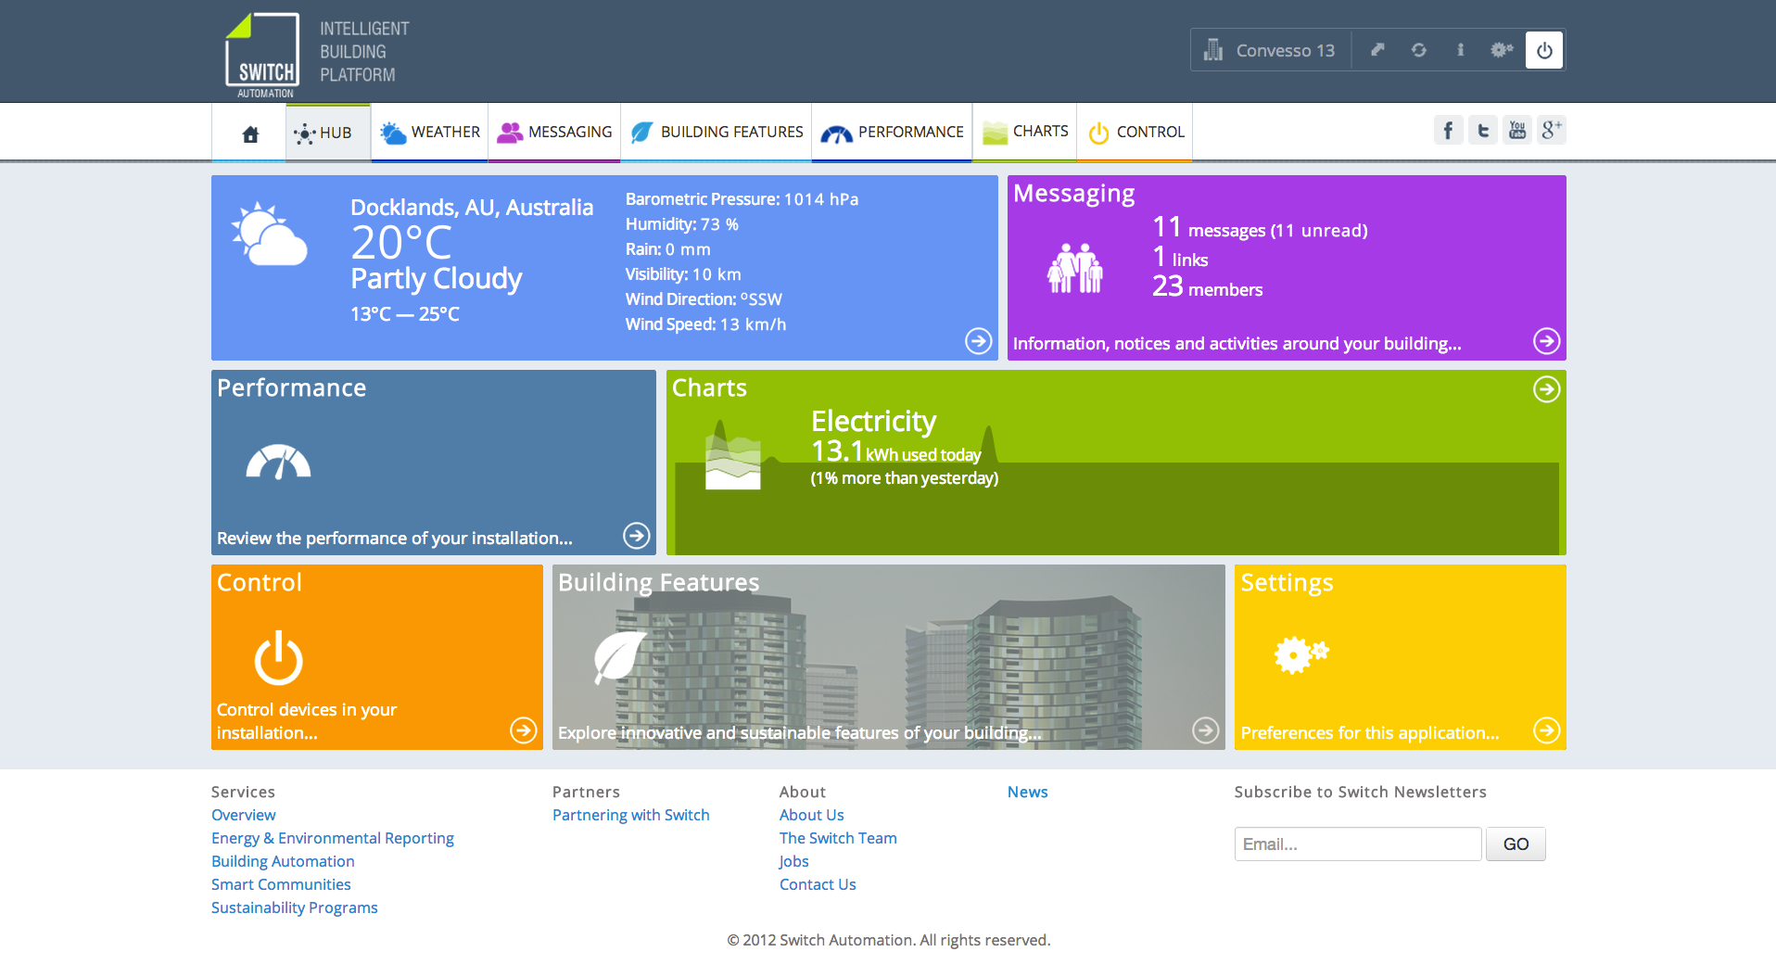This screenshot has width=1776, height=977.
Task: Open the Energy & Environmental Reporting link
Action: (333, 838)
